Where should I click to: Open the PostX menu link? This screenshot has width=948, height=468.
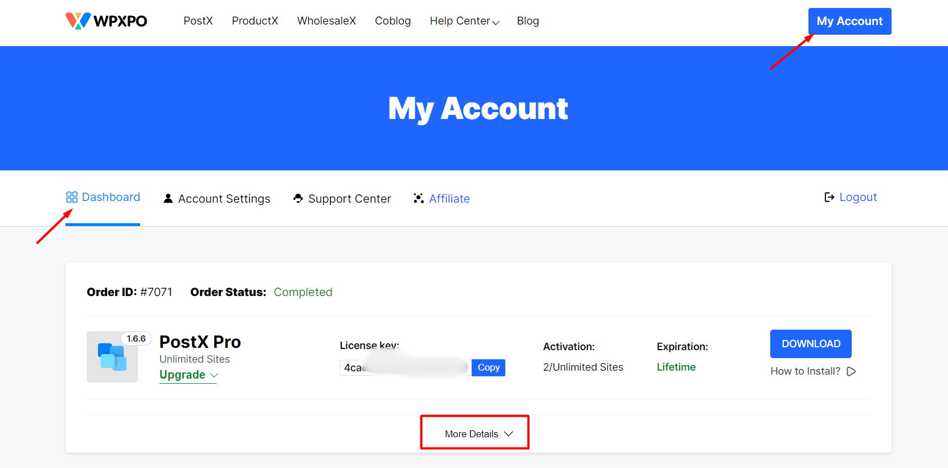(198, 21)
